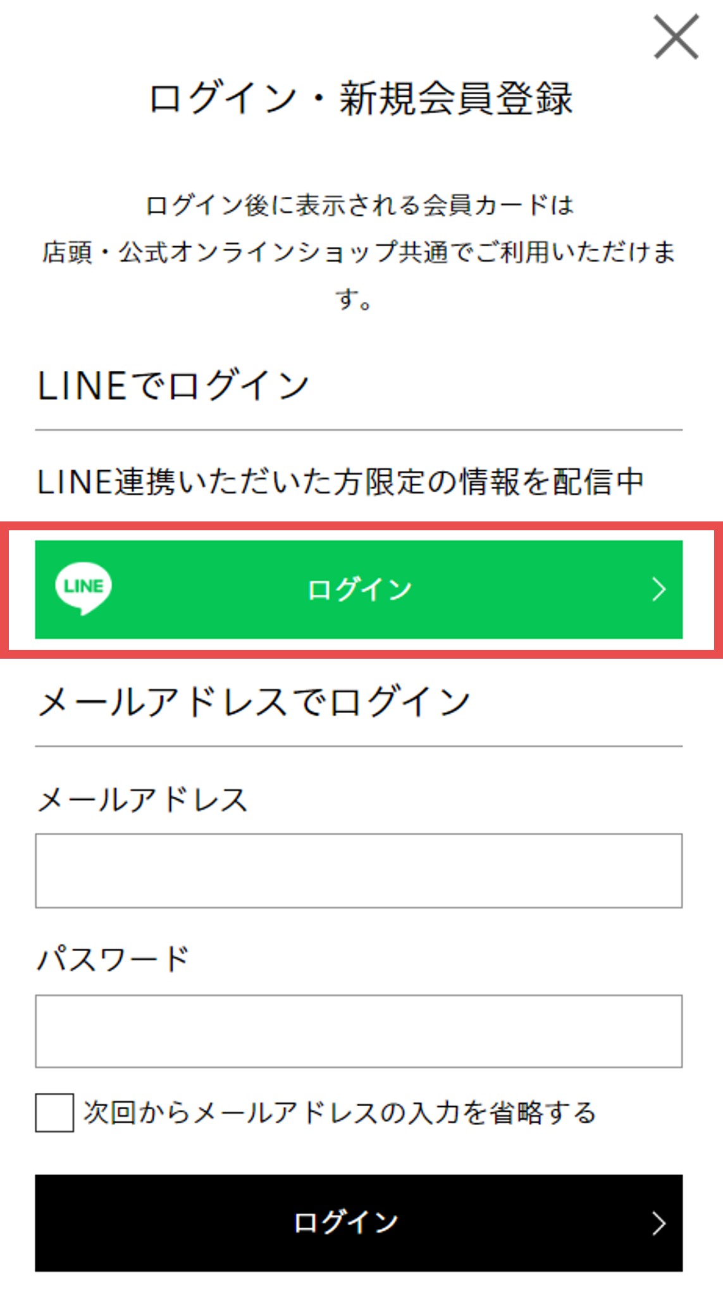The image size is (723, 1289).
Task: Click the arrow on the green LINE button
Action: [x=659, y=589]
